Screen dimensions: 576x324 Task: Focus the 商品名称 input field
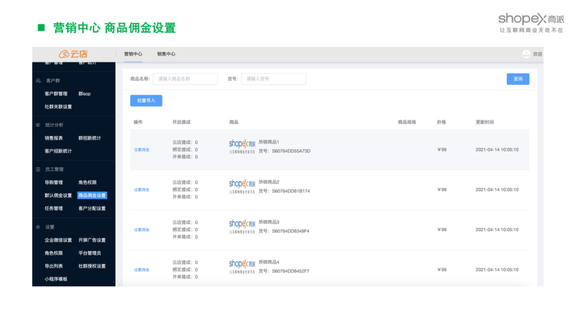[x=185, y=79]
